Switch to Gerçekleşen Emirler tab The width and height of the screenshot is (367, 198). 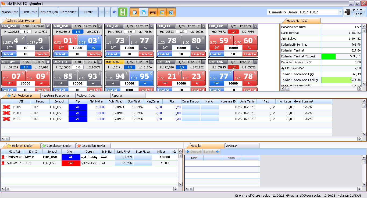[x=58, y=146]
